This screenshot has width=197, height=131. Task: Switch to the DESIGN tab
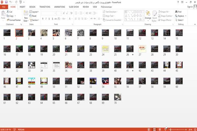32,7
